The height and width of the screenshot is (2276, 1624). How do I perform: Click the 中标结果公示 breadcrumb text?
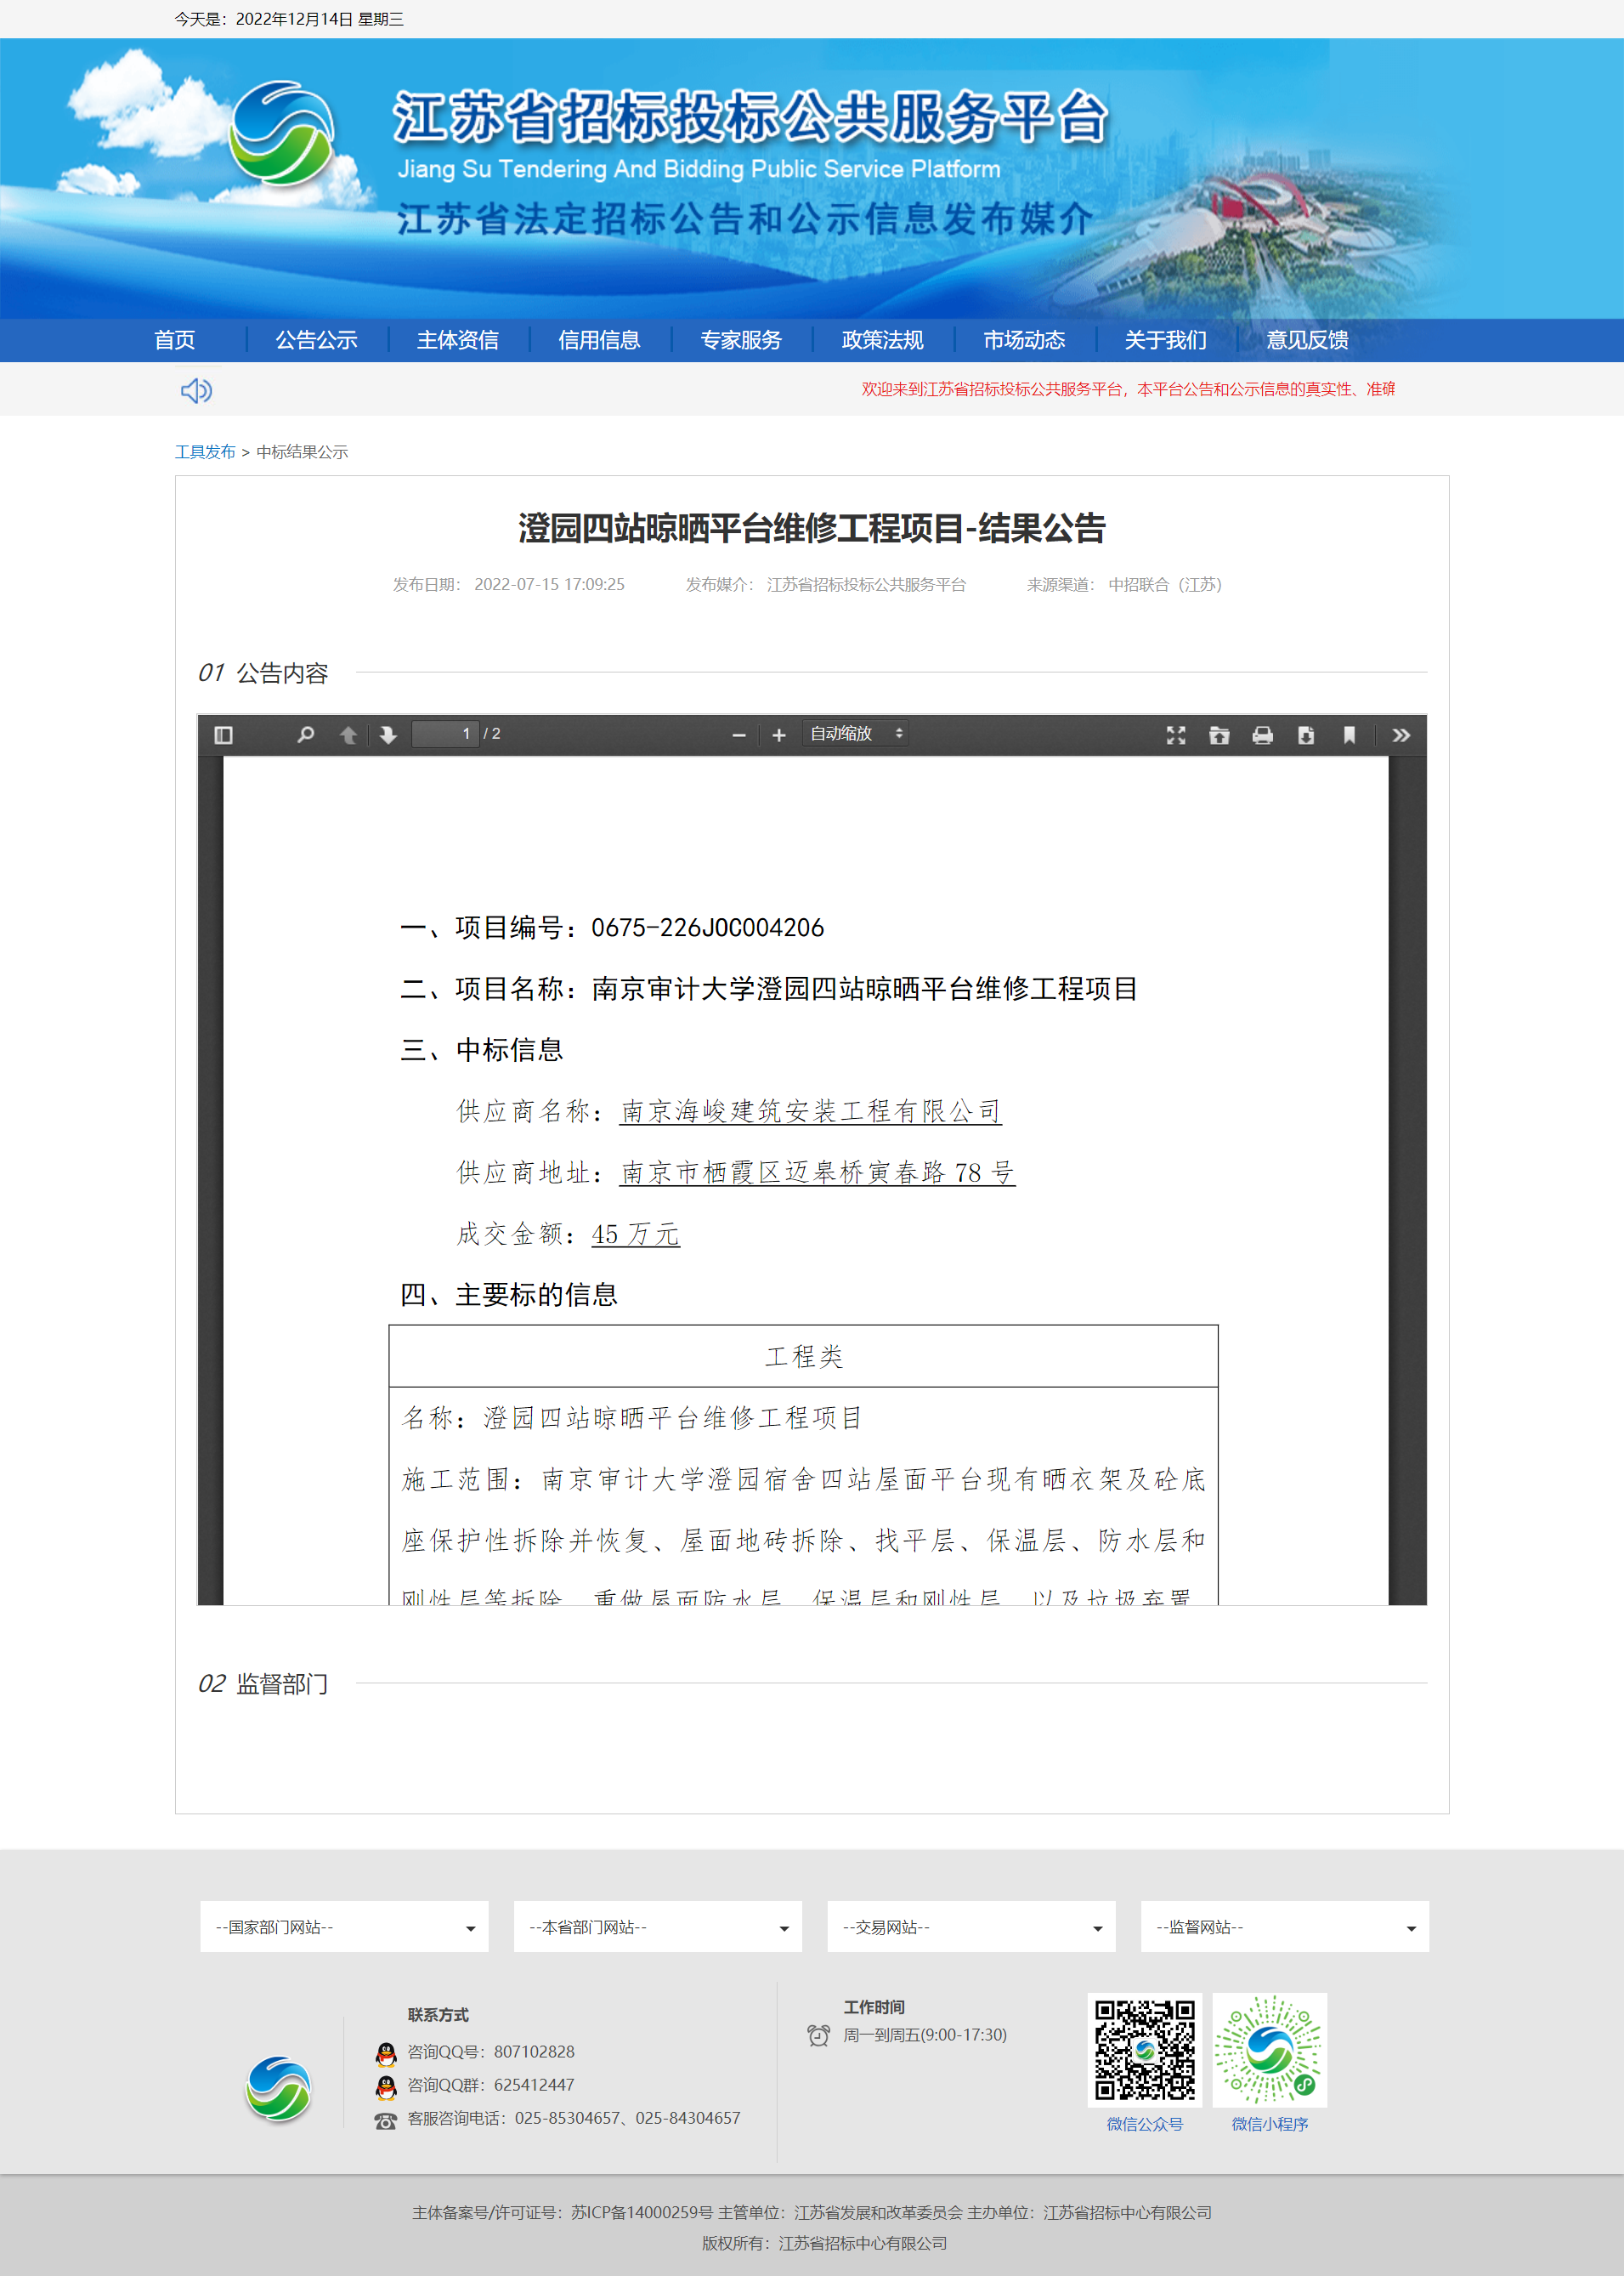[302, 452]
